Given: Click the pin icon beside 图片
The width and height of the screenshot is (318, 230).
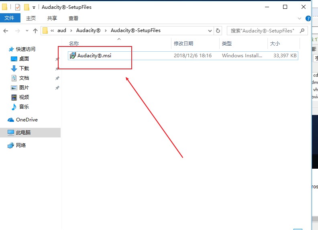Looking at the screenshot, I should pyautogui.click(x=57, y=88).
